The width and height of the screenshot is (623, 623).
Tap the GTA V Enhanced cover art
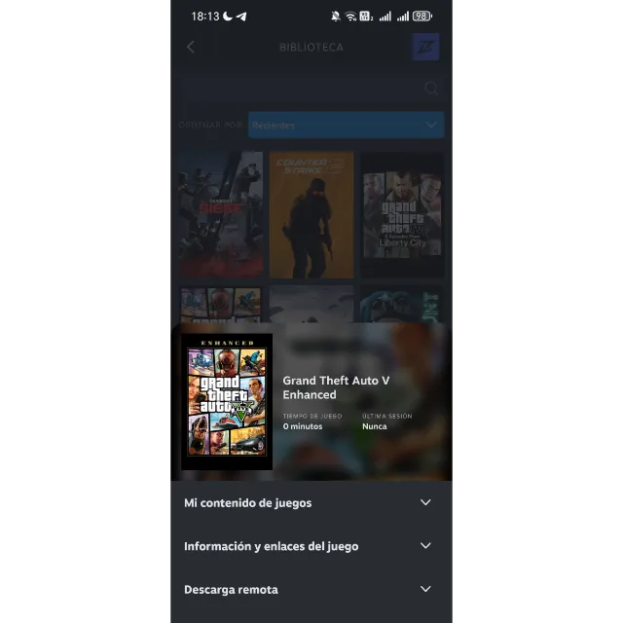coord(227,401)
